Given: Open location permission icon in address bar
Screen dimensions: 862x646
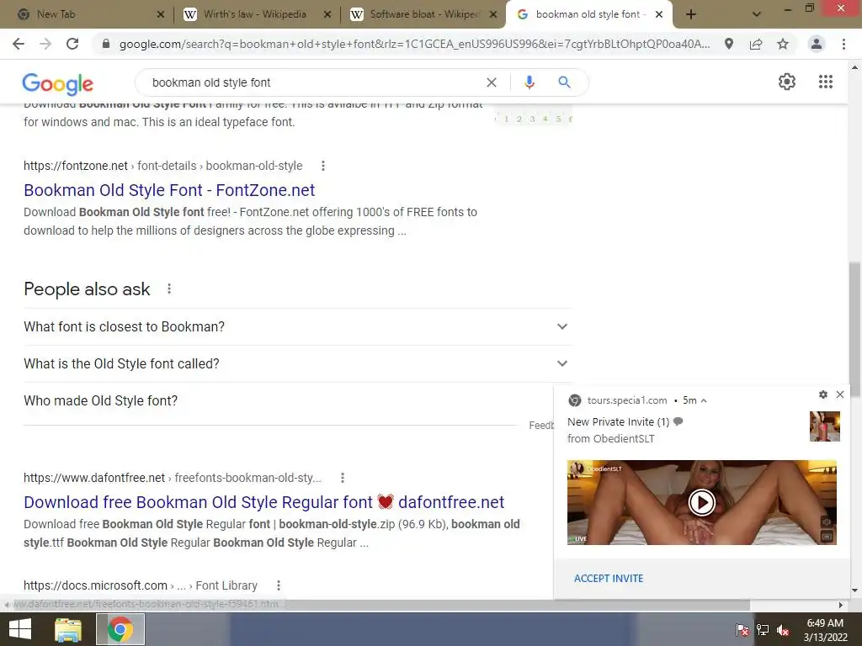Looking at the screenshot, I should (x=728, y=44).
